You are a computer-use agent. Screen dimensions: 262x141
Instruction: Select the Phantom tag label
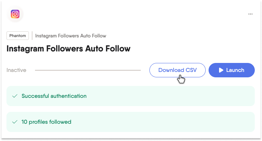coord(18,36)
